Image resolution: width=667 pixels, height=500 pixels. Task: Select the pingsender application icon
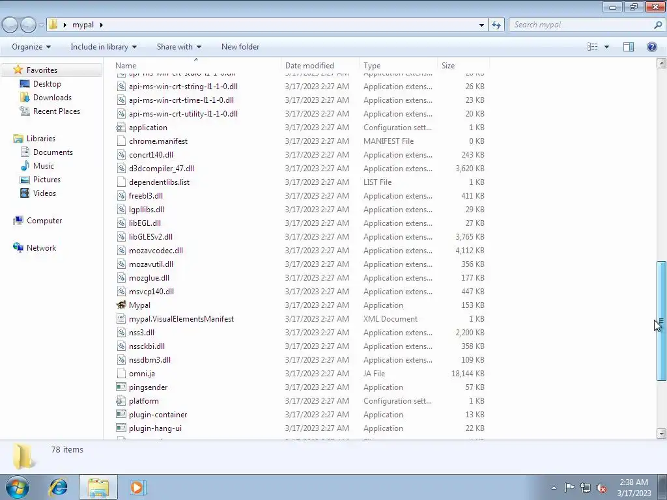coord(121,387)
